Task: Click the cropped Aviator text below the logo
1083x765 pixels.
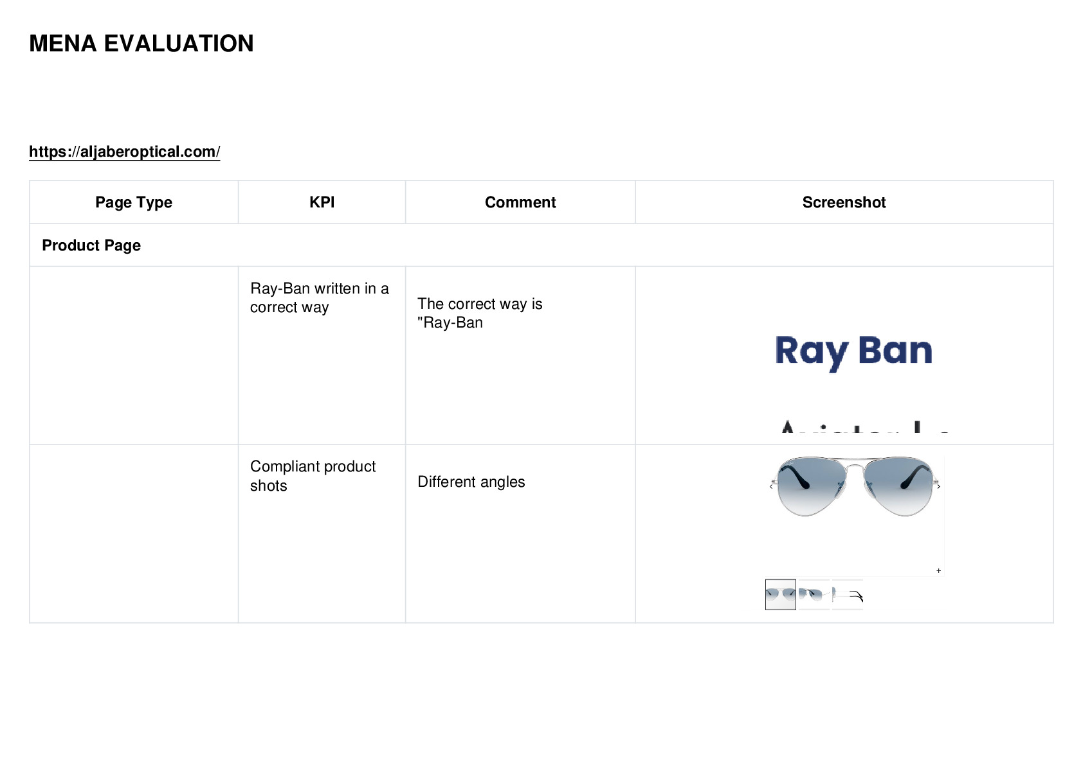Action: [x=865, y=426]
